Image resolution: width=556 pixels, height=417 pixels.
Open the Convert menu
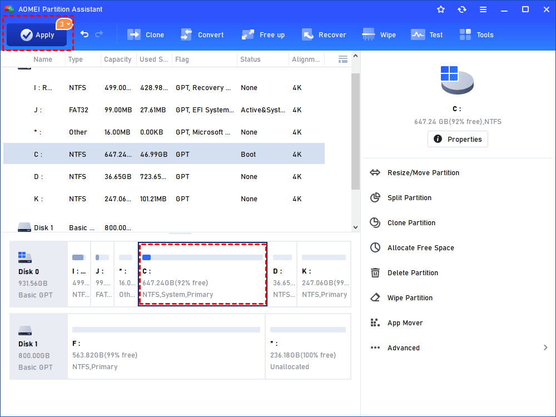coord(202,34)
